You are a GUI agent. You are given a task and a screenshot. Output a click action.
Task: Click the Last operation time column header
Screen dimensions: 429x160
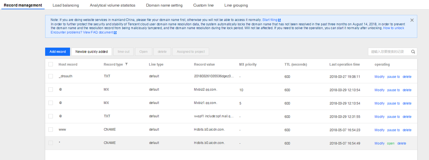coord(345,64)
